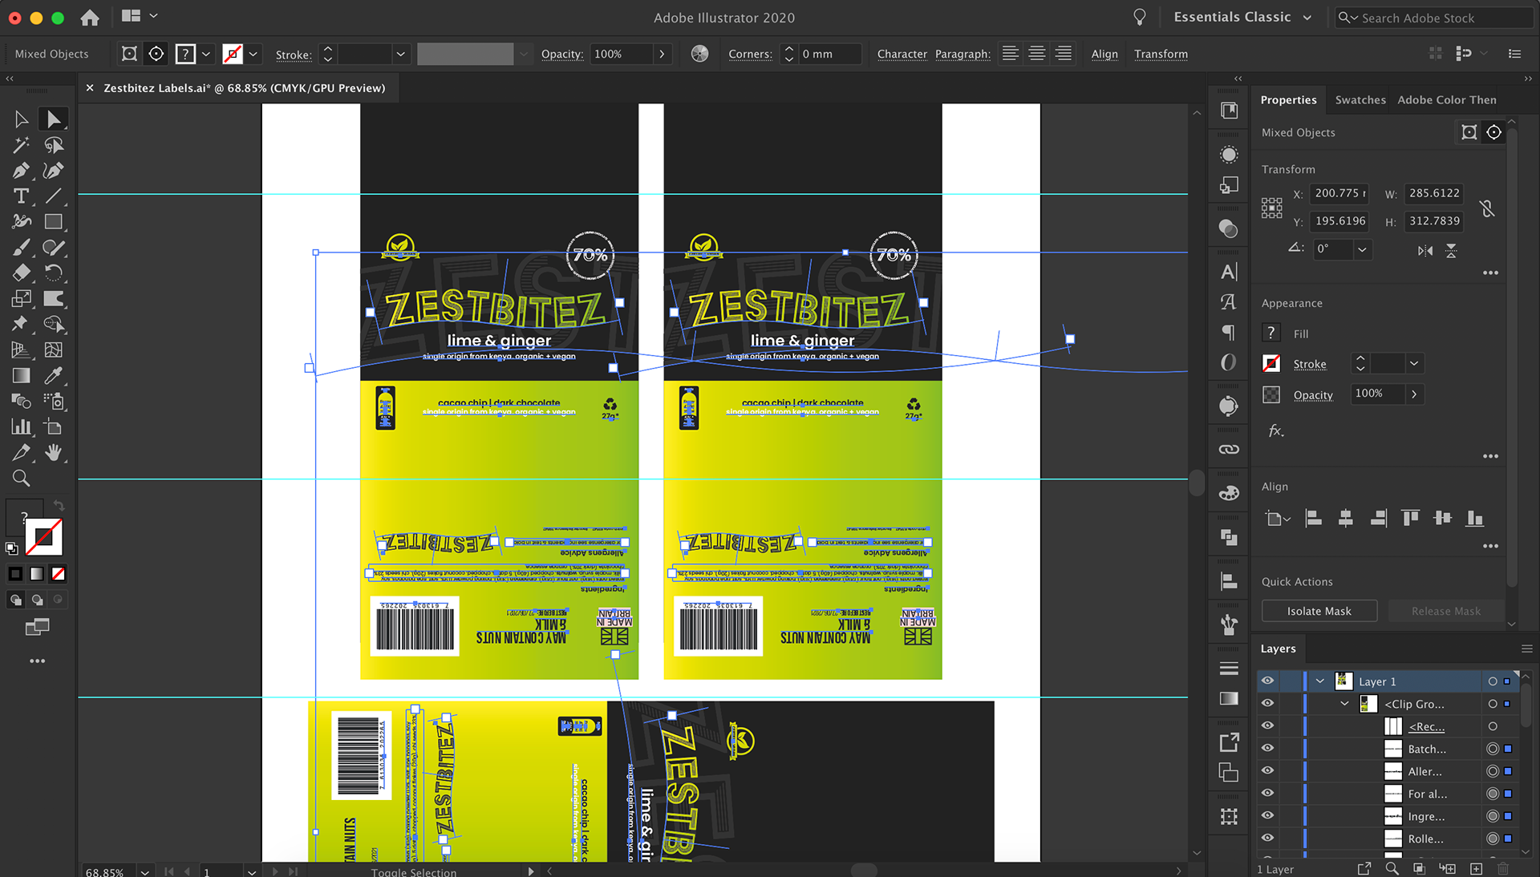The image size is (1540, 877).
Task: Open artboard navigation dropdown
Action: (252, 871)
